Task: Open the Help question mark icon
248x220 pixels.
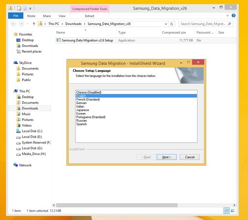Action: click(233, 15)
